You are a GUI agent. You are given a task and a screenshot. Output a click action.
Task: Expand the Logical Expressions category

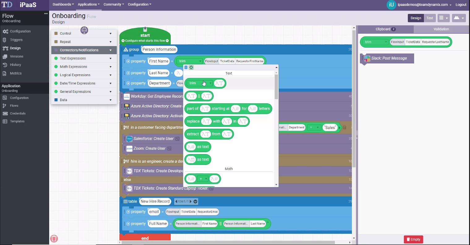[x=84, y=75]
